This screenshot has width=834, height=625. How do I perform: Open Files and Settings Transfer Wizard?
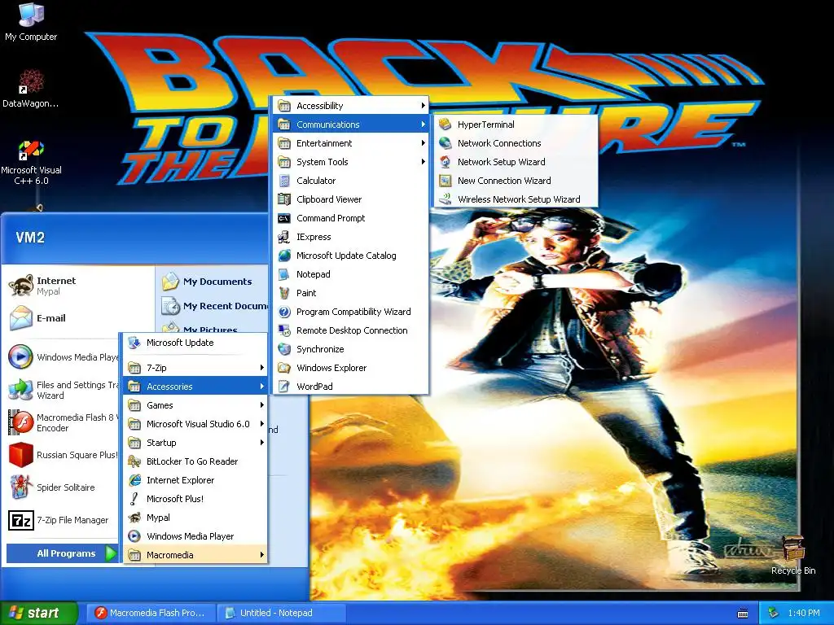tap(63, 390)
